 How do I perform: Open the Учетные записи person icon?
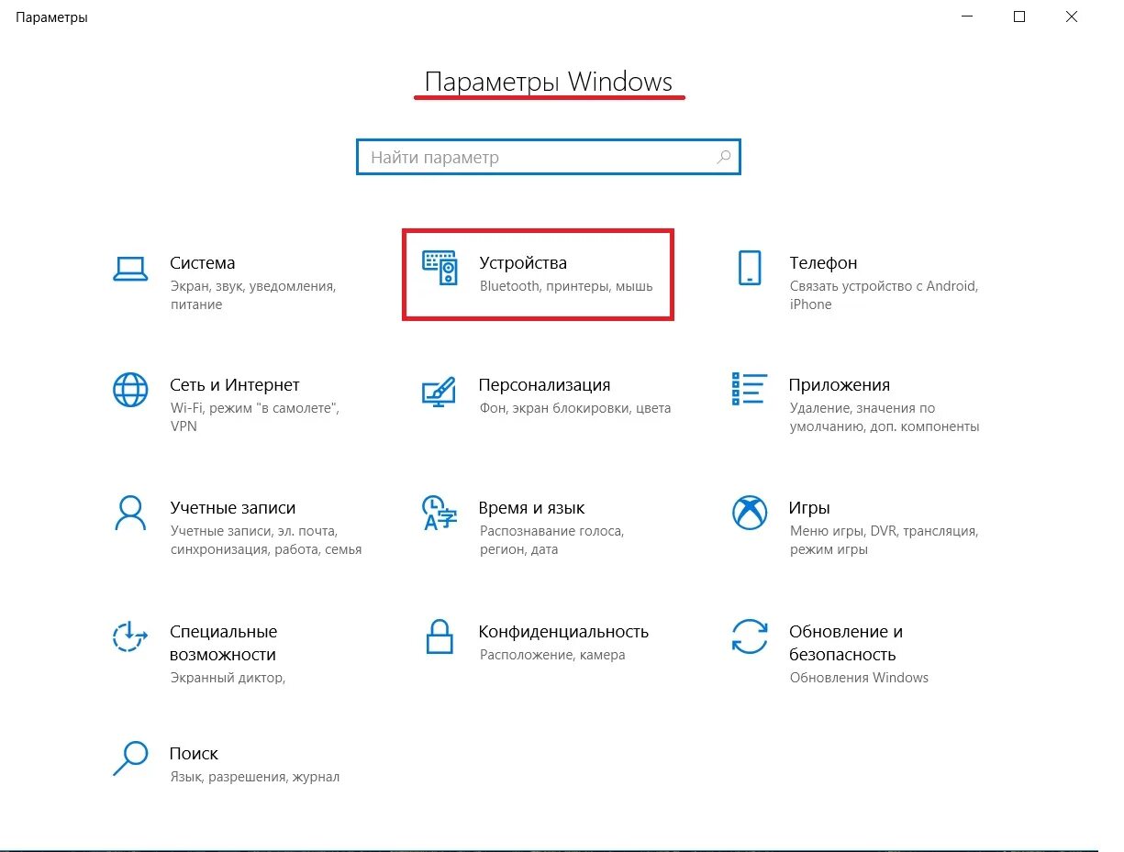click(130, 513)
